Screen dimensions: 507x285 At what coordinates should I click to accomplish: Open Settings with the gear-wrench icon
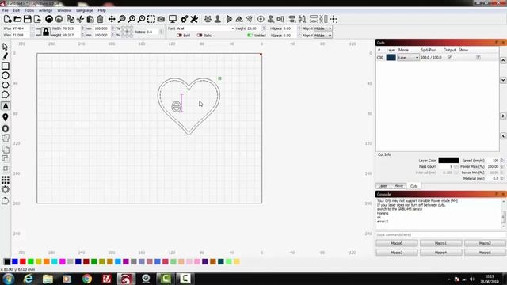click(x=185, y=19)
